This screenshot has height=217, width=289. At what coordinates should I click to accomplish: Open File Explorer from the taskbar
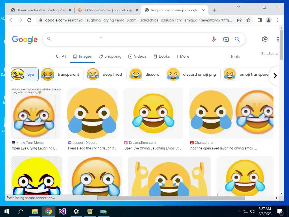[x=34, y=211]
